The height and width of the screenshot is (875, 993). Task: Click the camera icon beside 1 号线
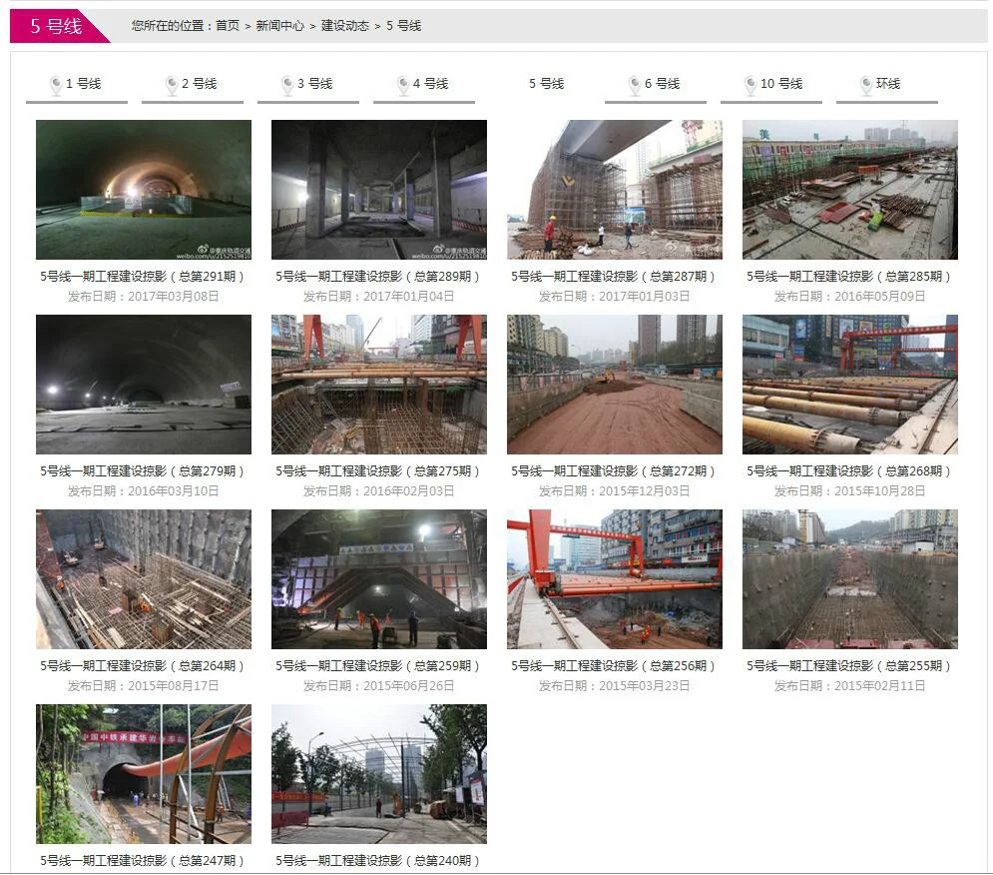coord(55,85)
